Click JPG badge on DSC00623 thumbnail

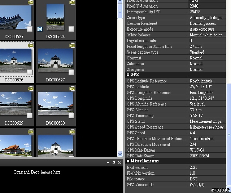(30, 3)
